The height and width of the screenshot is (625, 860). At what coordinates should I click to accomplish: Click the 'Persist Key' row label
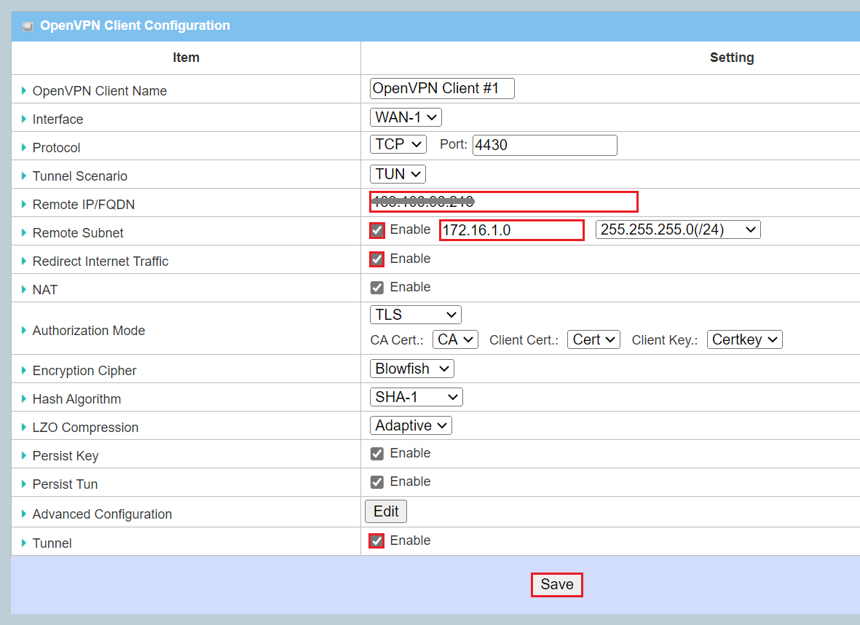(66, 456)
